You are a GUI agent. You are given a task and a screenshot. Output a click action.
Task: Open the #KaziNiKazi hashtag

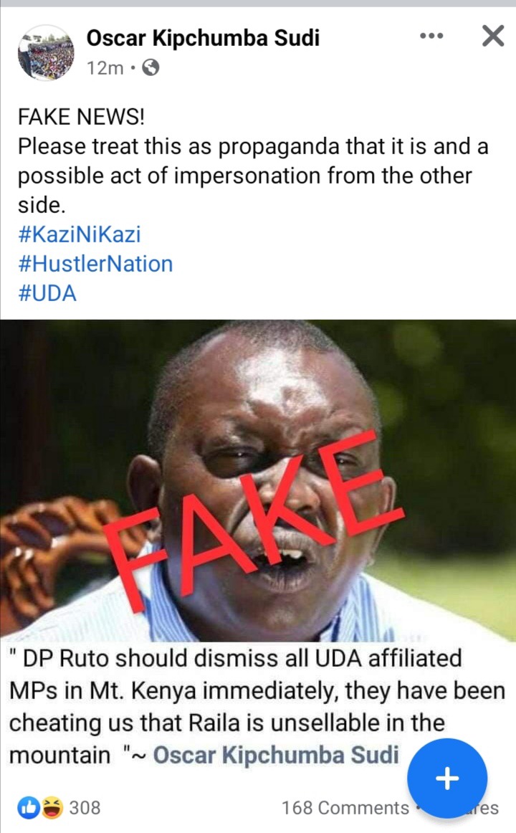tap(80, 234)
